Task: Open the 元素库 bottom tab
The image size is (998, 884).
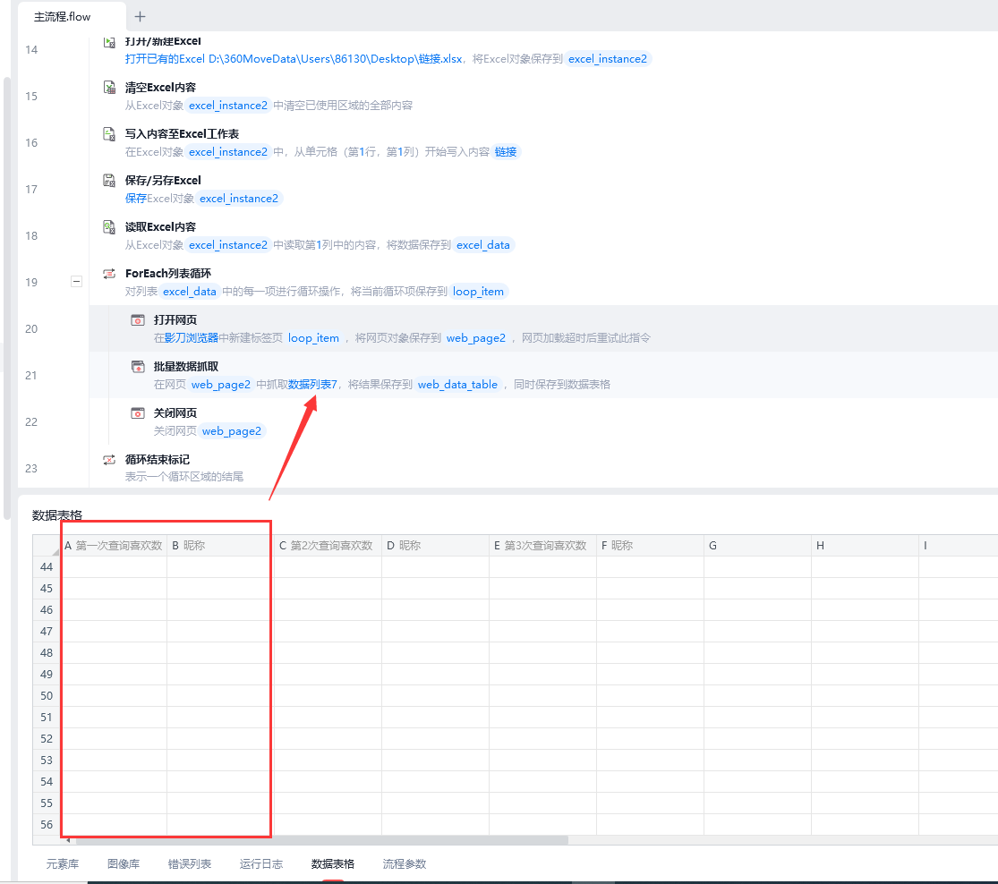Action: click(63, 863)
